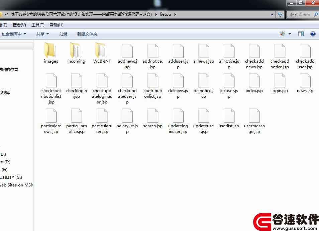Image resolution: width=319 pixels, height=231 pixels.
Task: Open the 共享 dropdown menu
Action: (42, 34)
